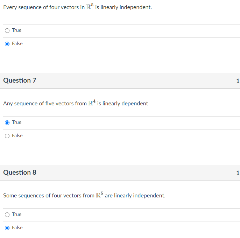Click the 'Any sequence of five vectors' statement

[x=76, y=103]
